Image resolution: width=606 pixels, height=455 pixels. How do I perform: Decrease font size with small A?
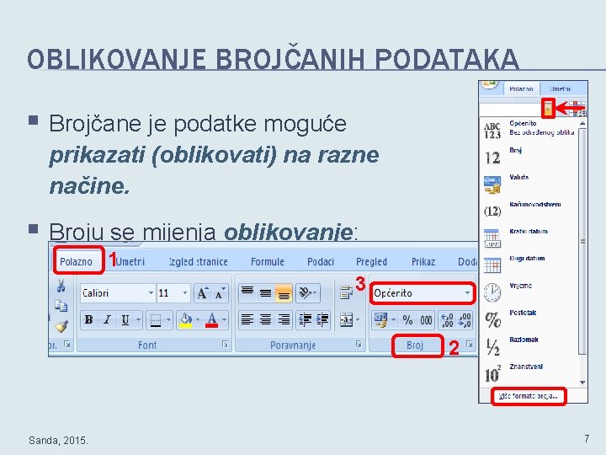tap(220, 293)
